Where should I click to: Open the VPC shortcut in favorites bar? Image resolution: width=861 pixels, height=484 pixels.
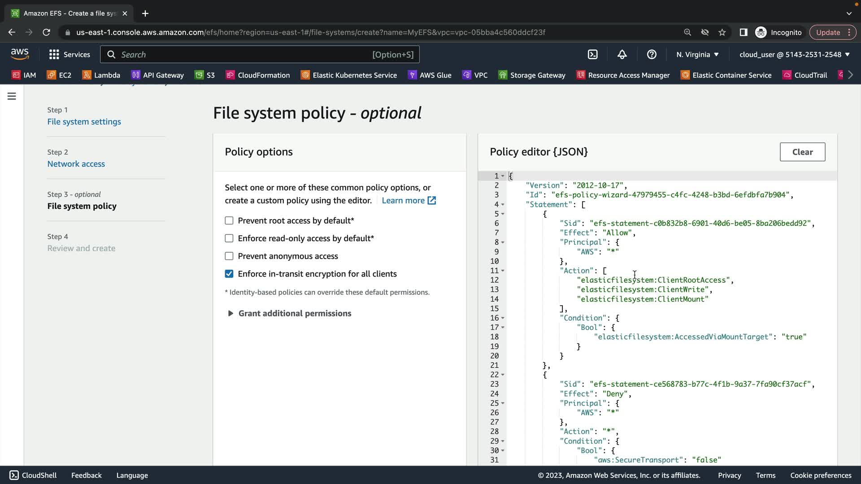click(475, 75)
